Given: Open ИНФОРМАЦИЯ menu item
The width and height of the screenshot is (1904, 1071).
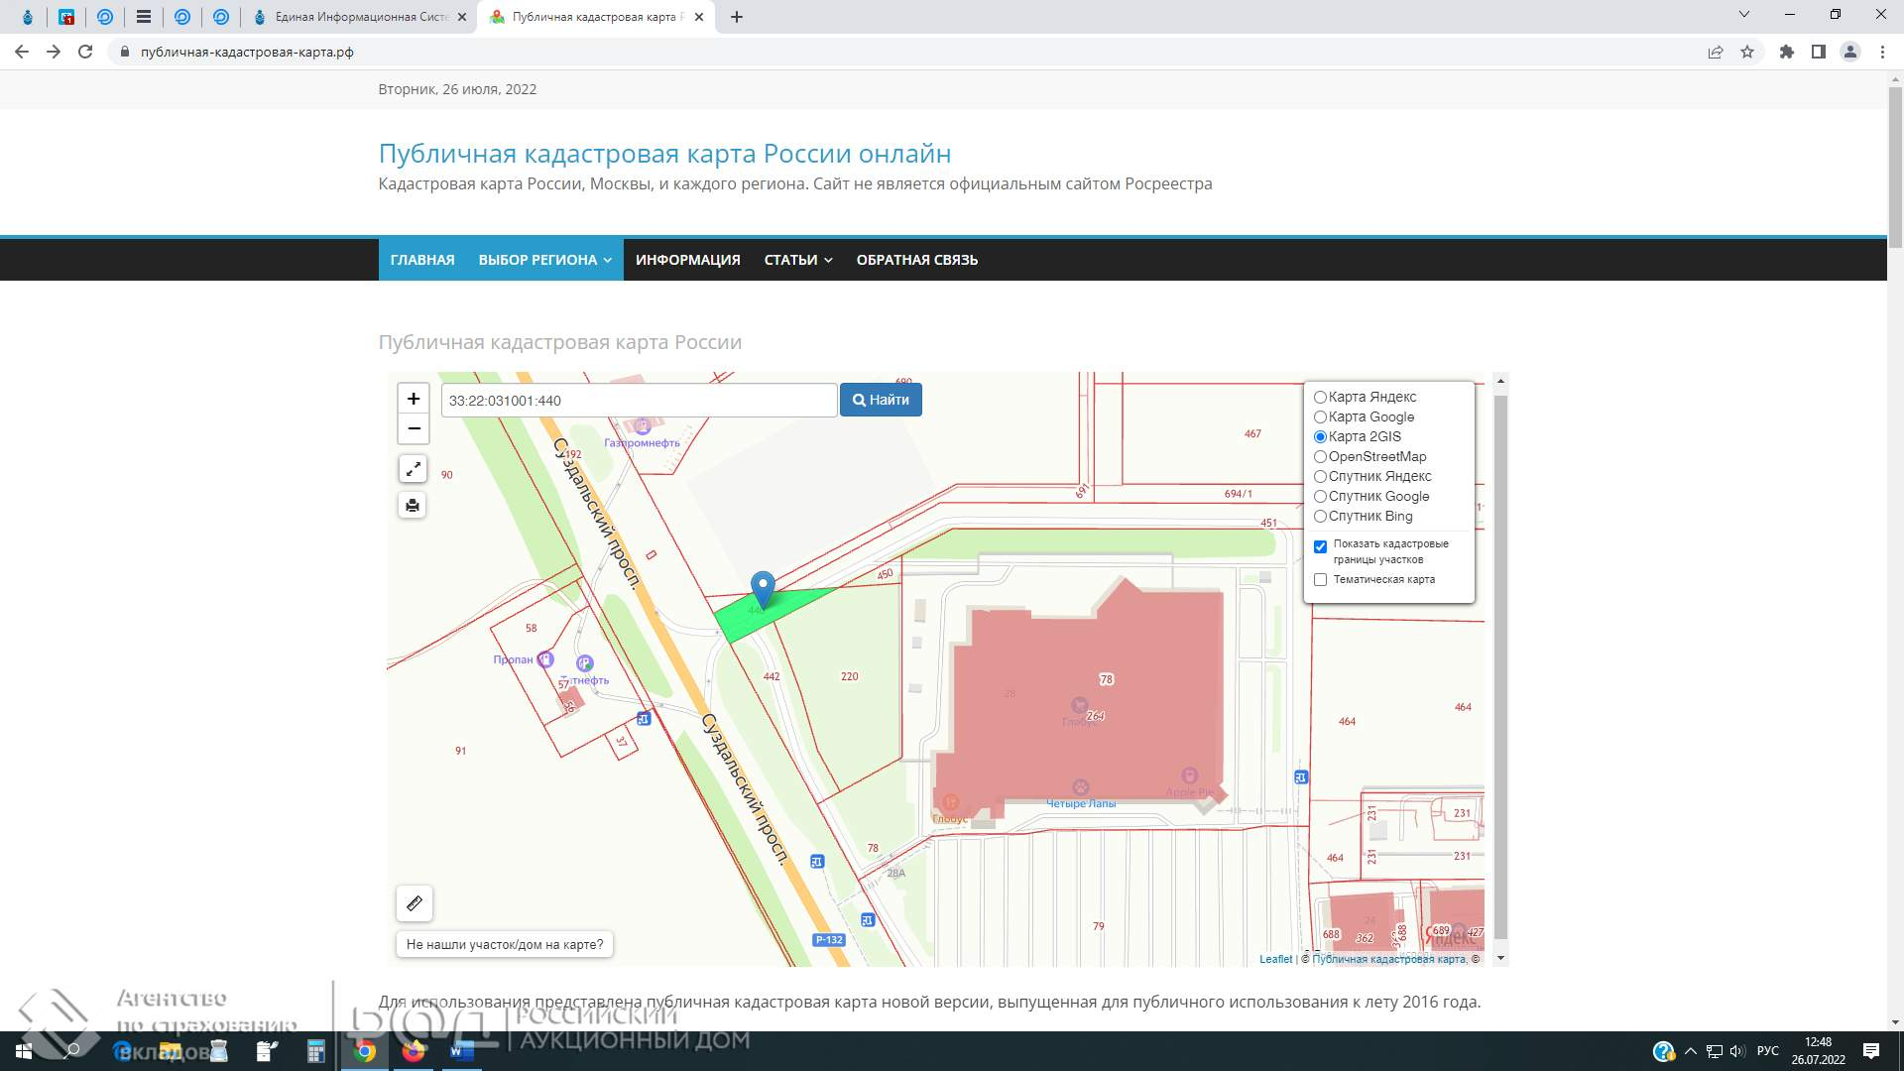Looking at the screenshot, I should (x=687, y=260).
